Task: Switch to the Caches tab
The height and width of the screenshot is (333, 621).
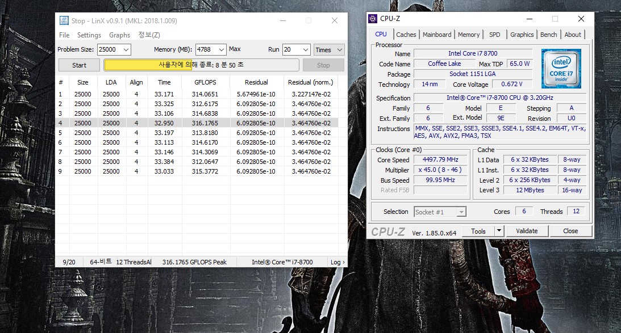Action: (406, 35)
